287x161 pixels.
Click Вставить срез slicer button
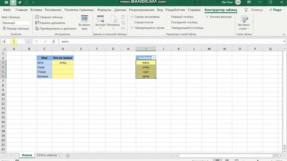(84, 23)
